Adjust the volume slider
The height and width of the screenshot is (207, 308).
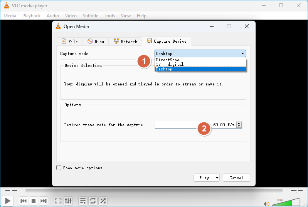[x=286, y=202]
